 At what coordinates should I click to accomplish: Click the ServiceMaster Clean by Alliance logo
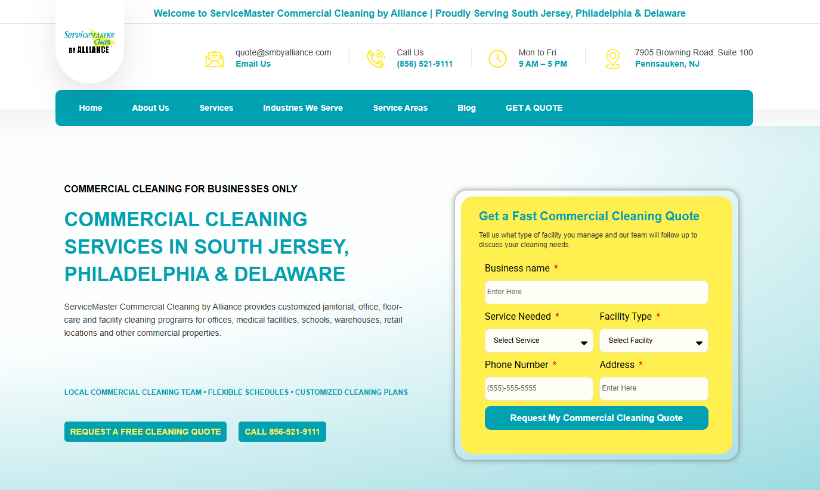(89, 42)
